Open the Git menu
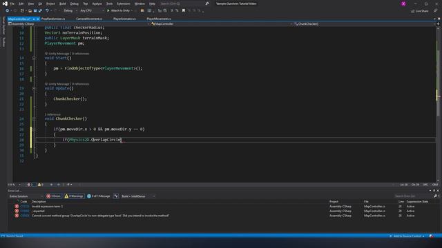The height and width of the screenshot is (248, 442). pyautogui.click(x=40, y=3)
